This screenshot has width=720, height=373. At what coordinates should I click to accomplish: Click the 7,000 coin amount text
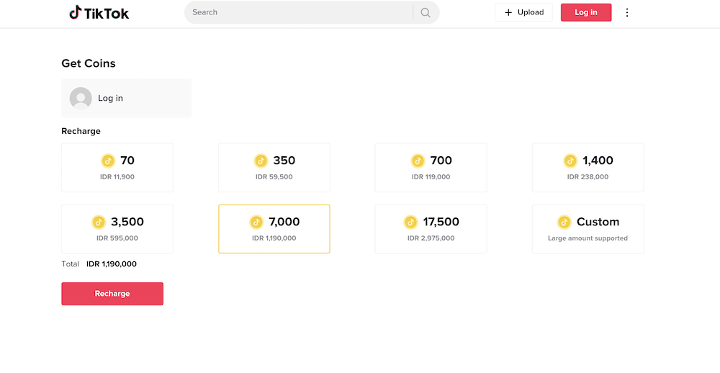[x=284, y=222]
